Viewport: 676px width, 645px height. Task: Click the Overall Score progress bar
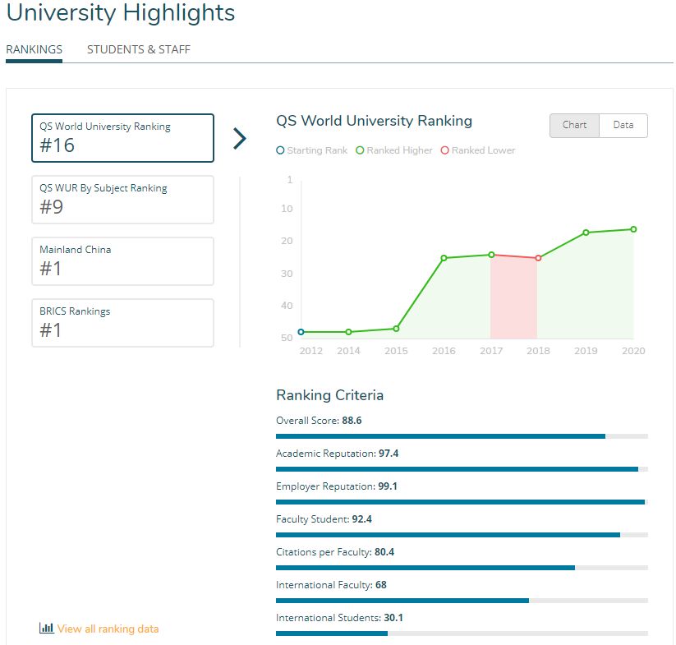(x=462, y=436)
